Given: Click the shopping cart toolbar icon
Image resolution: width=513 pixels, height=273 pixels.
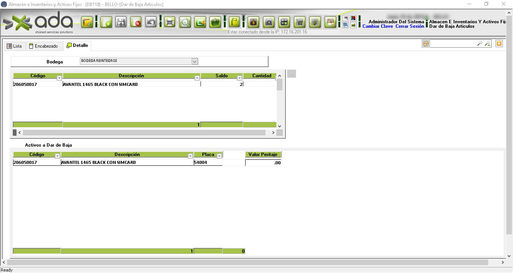Looking at the screenshot, I should click(x=299, y=22).
